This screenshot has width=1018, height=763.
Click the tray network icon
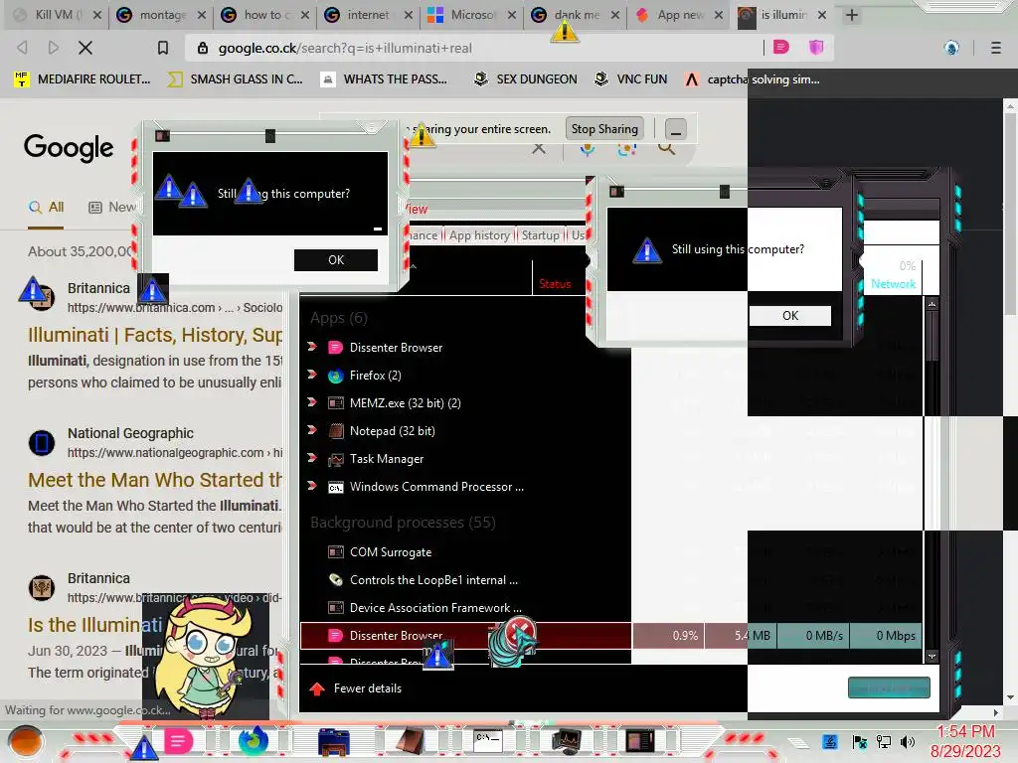tap(883, 741)
